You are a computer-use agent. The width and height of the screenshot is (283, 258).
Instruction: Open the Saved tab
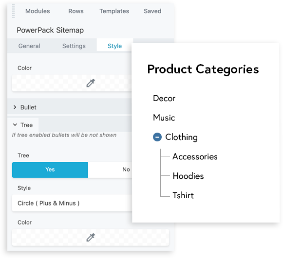click(x=152, y=11)
